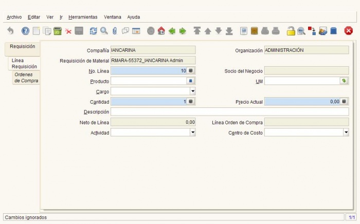
Task: Expand the Cargo dropdown
Action: pyautogui.click(x=193, y=91)
